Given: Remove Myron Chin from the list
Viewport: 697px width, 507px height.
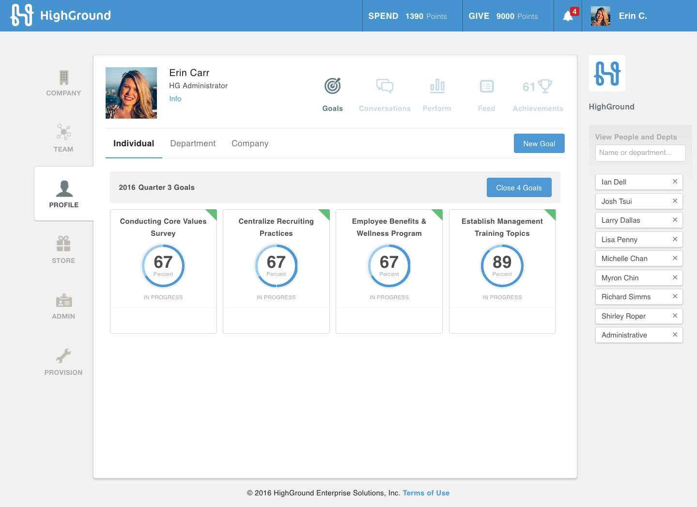Looking at the screenshot, I should click(x=675, y=277).
